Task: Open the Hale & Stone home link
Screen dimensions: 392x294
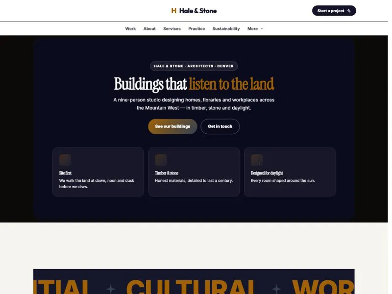Action: coord(194,11)
